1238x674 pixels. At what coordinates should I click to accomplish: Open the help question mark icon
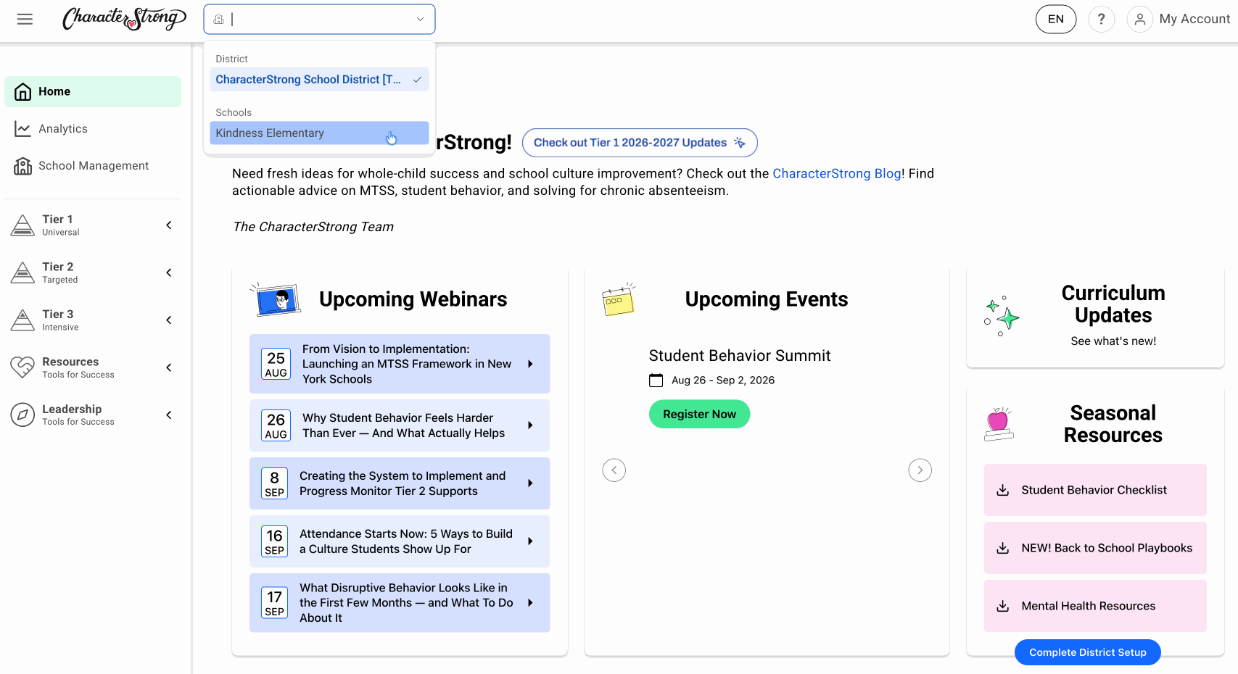[x=1101, y=20]
